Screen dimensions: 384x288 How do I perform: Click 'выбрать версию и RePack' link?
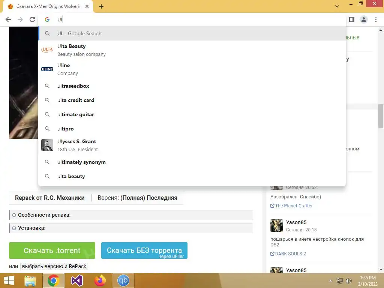coord(54,266)
